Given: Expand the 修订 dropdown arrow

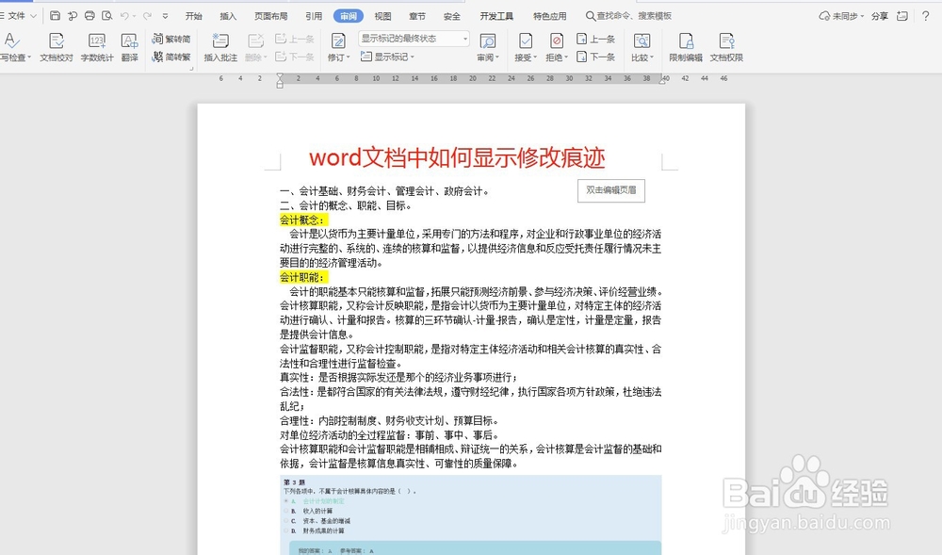Looking at the screenshot, I should click(348, 58).
